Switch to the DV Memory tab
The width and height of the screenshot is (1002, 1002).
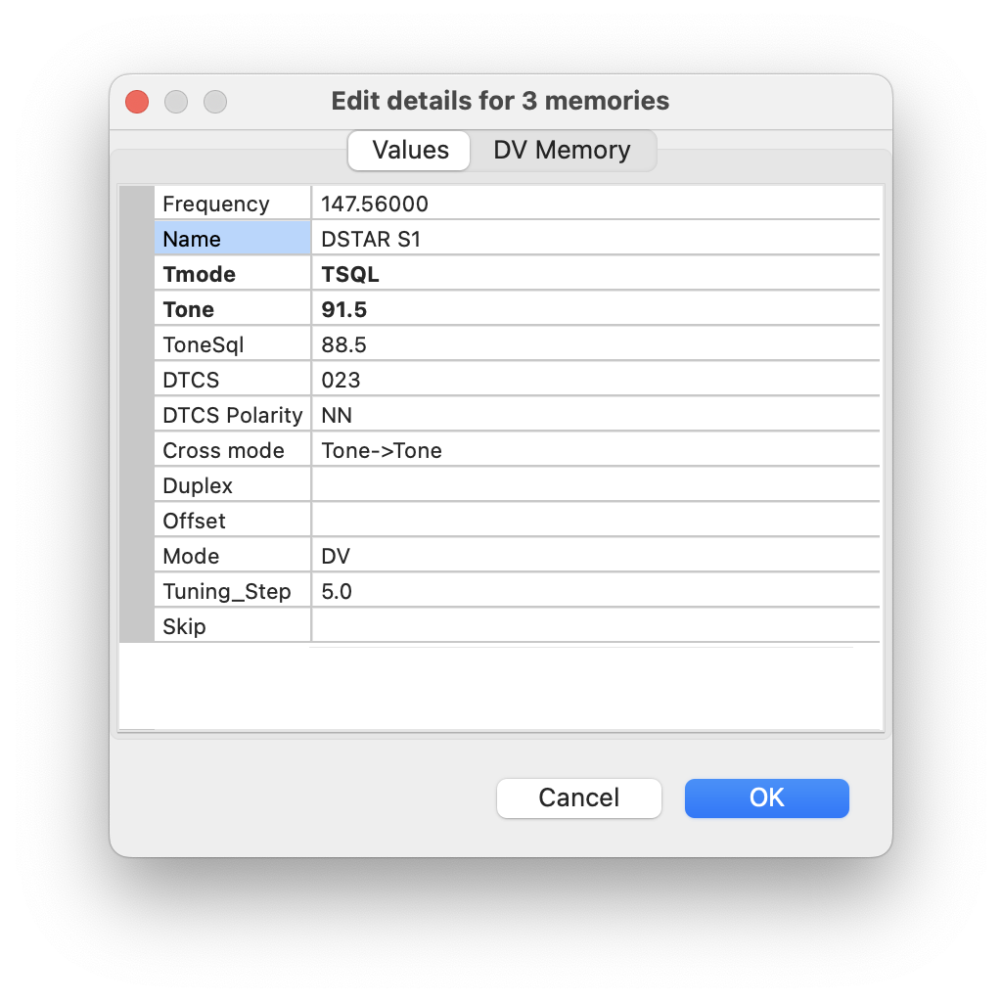click(562, 150)
